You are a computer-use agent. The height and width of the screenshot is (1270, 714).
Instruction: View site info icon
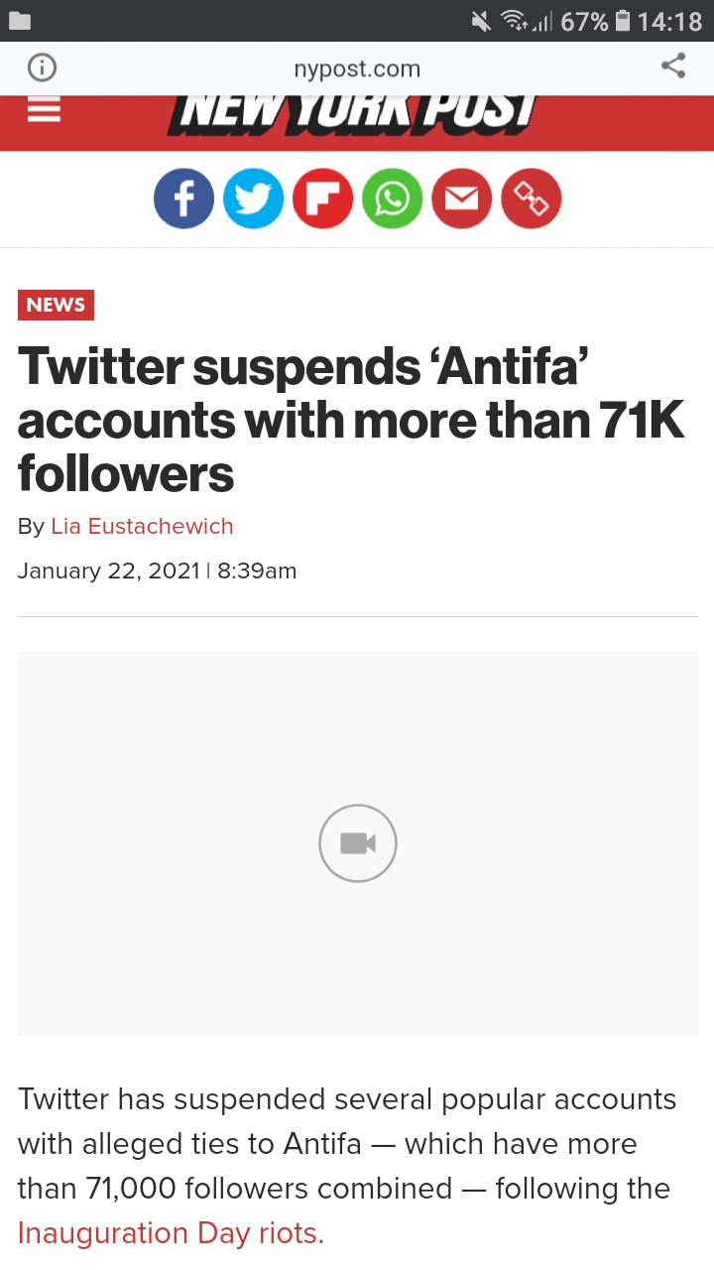tap(41, 67)
